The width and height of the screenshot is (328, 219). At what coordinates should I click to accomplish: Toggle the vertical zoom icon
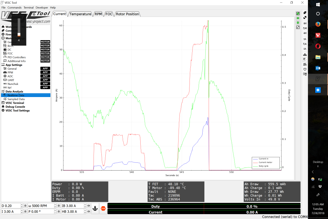point(298,23)
